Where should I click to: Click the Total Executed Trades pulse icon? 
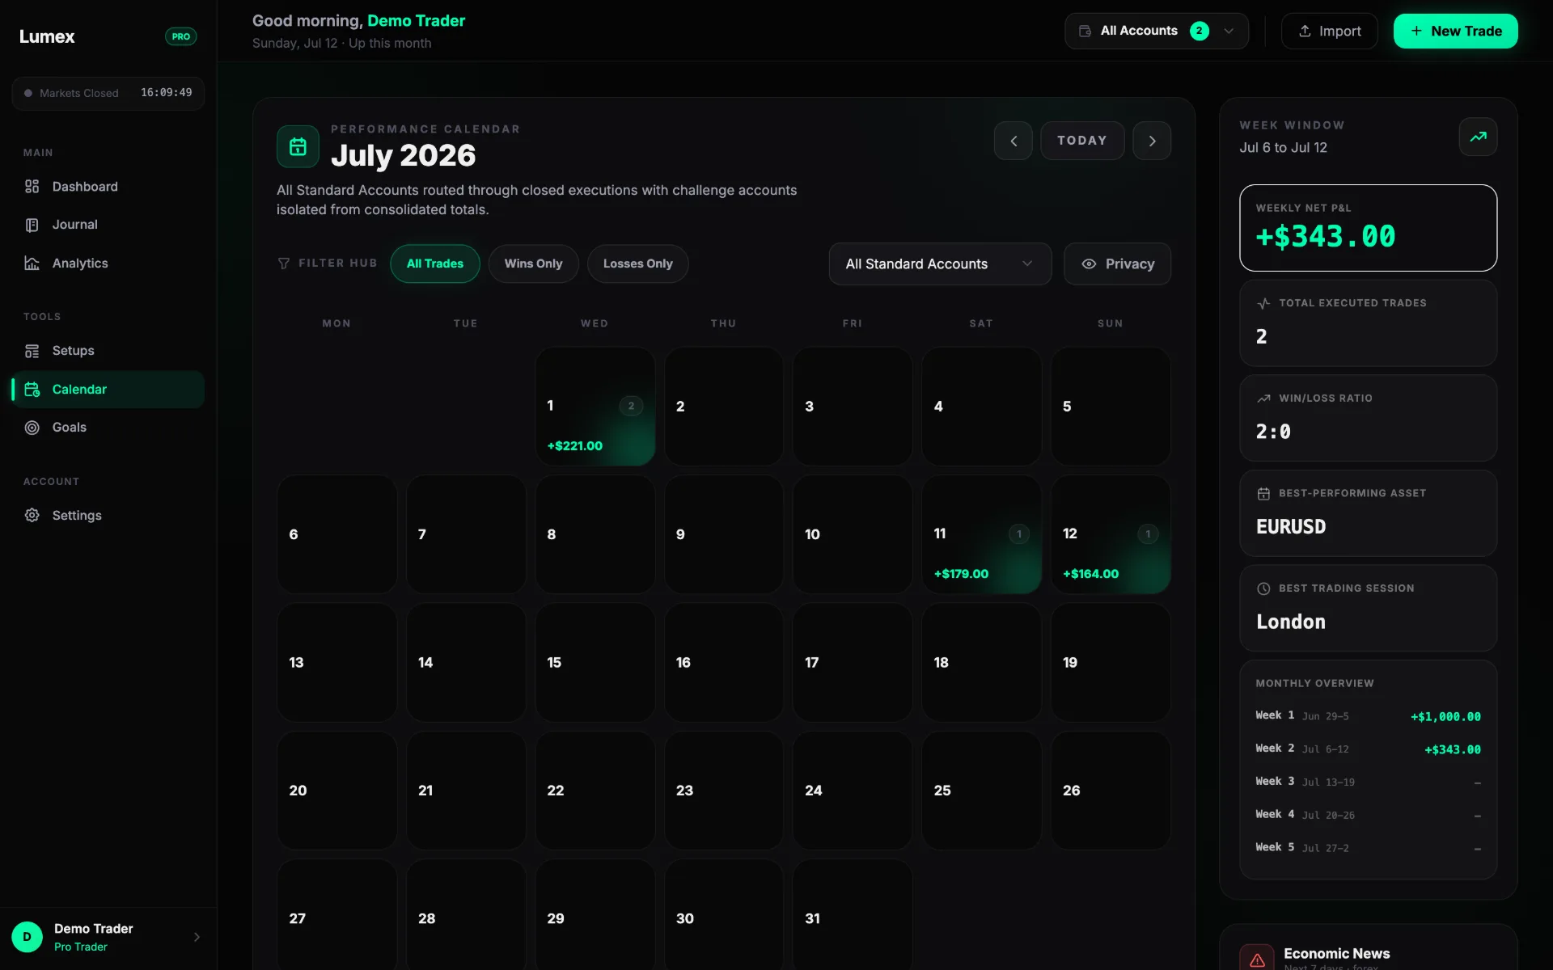[1263, 304]
